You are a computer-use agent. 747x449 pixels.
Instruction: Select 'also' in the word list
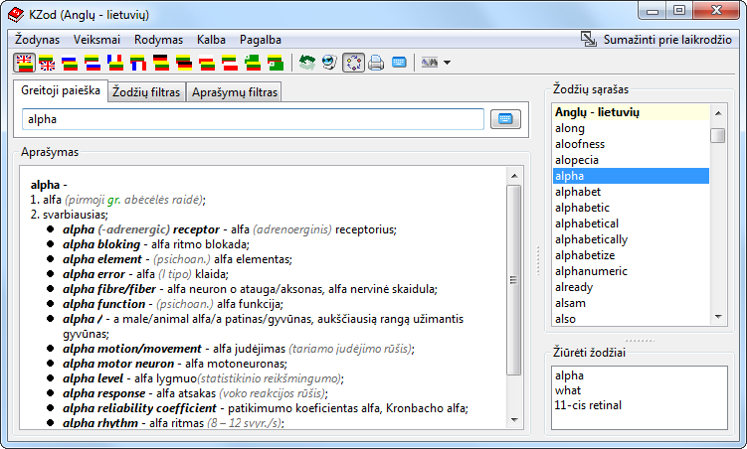tap(631, 319)
